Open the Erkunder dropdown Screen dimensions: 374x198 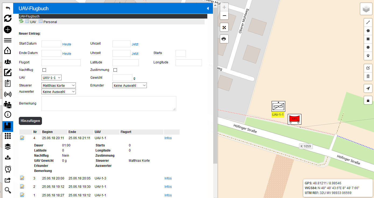click(x=129, y=85)
